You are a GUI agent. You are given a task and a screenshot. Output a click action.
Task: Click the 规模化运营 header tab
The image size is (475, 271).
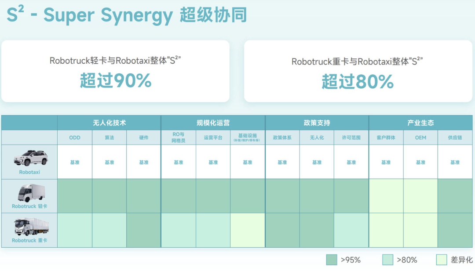(213, 123)
